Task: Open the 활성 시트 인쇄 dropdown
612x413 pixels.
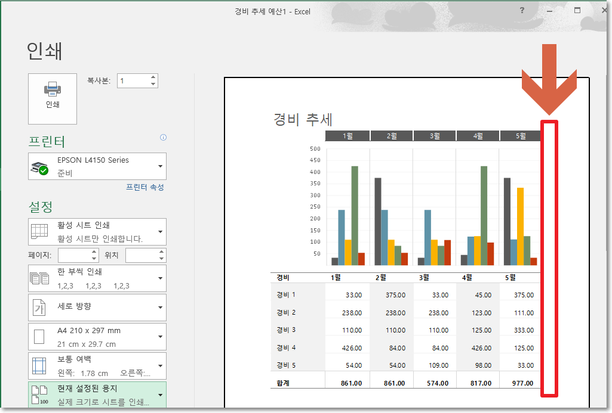Action: (x=97, y=232)
